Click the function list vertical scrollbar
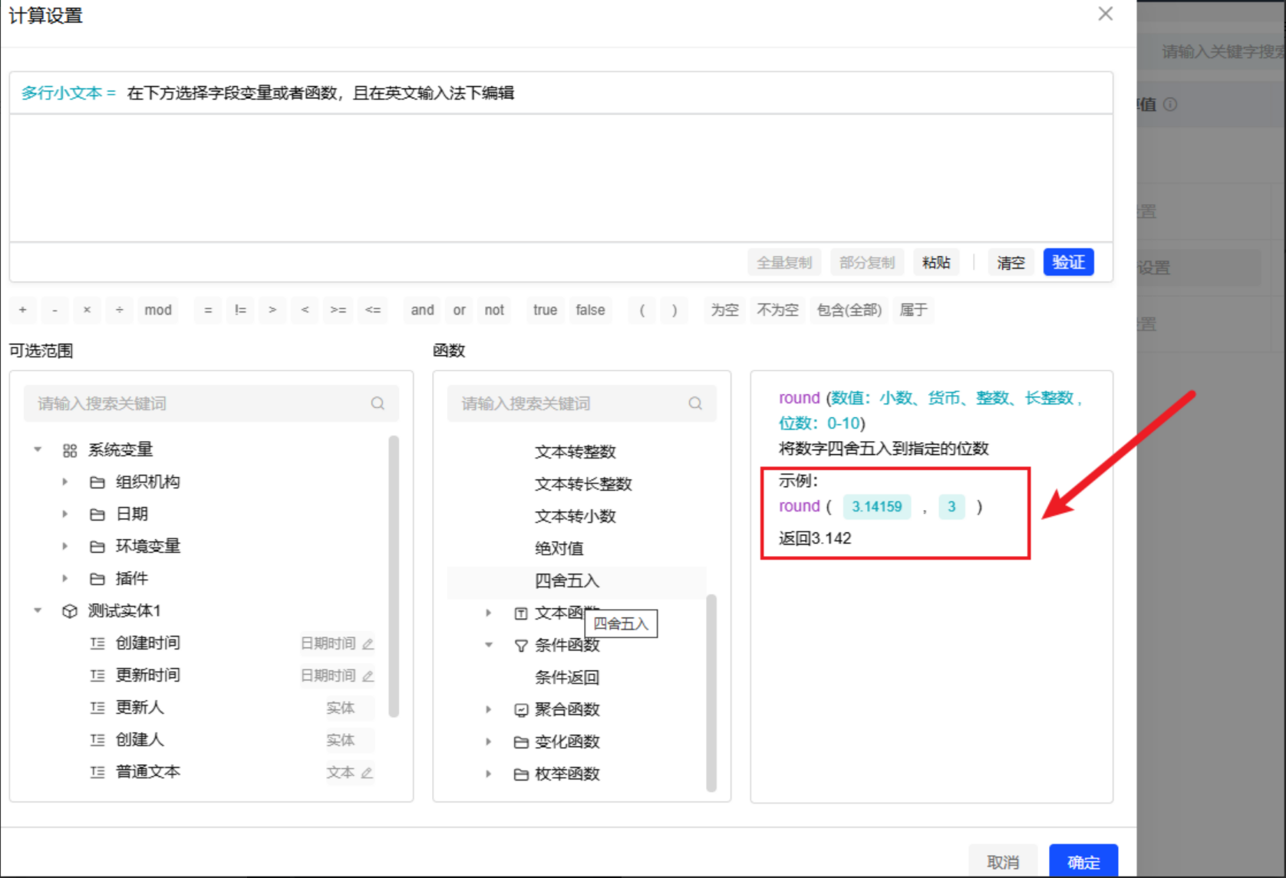The width and height of the screenshot is (1286, 878). click(711, 690)
